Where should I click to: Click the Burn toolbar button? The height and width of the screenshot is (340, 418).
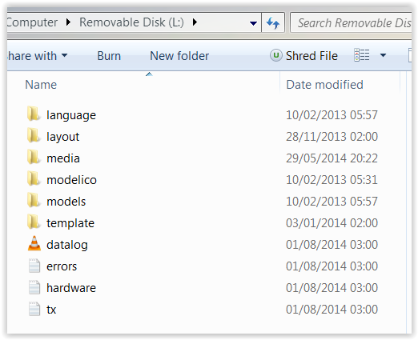[109, 56]
